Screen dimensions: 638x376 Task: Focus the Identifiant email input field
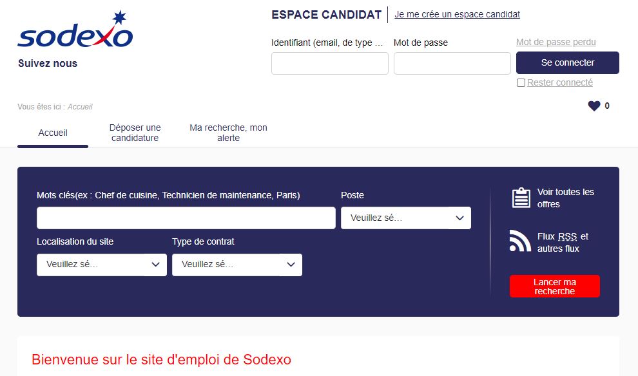coord(329,63)
